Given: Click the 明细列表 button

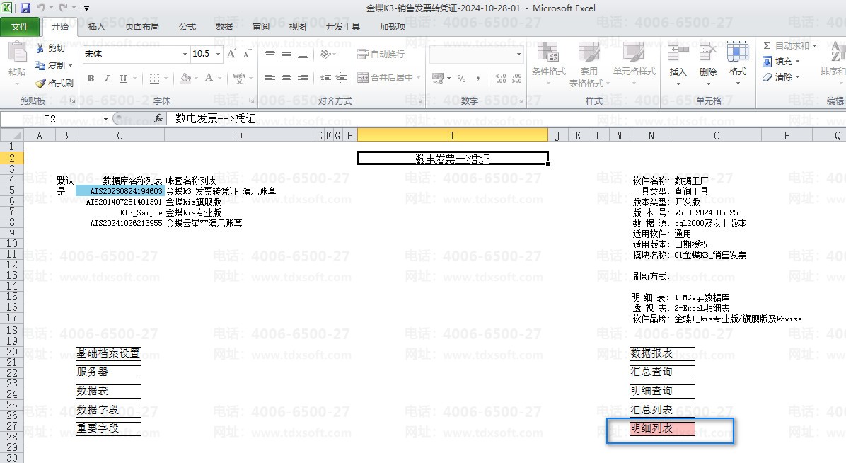Looking at the screenshot, I should click(x=662, y=429).
